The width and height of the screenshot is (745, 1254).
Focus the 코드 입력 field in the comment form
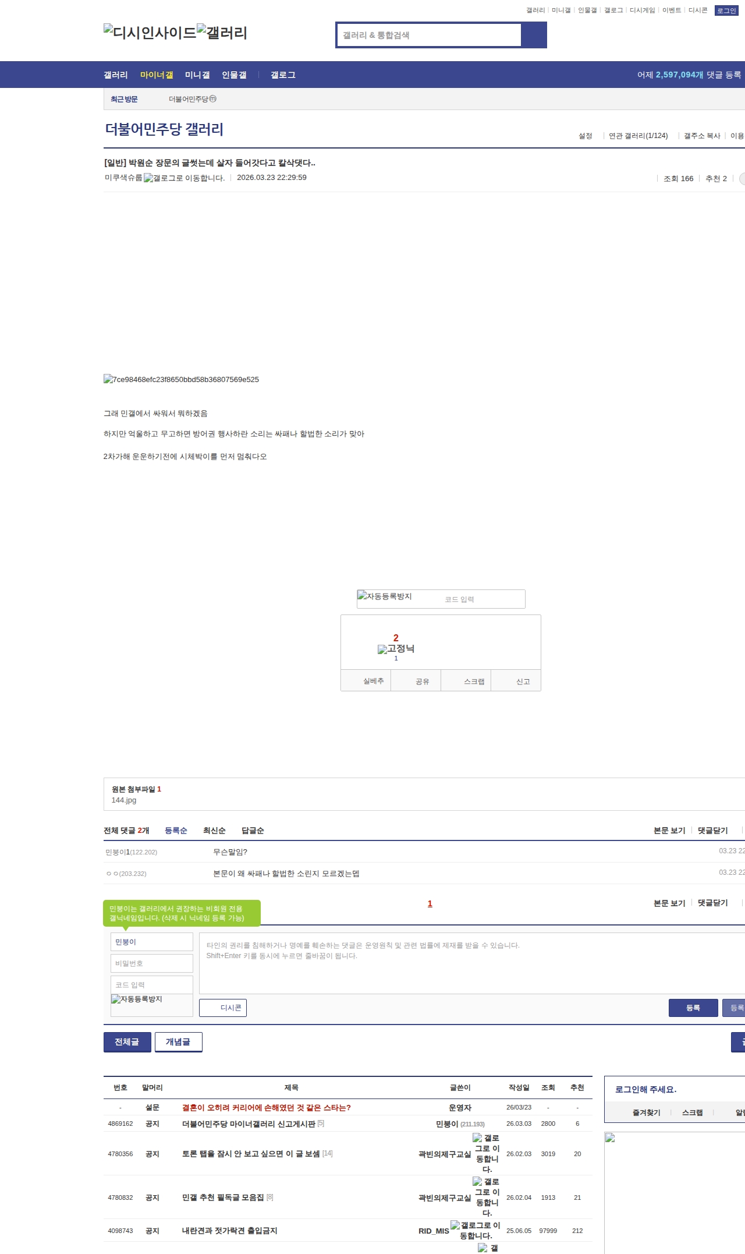(152, 985)
